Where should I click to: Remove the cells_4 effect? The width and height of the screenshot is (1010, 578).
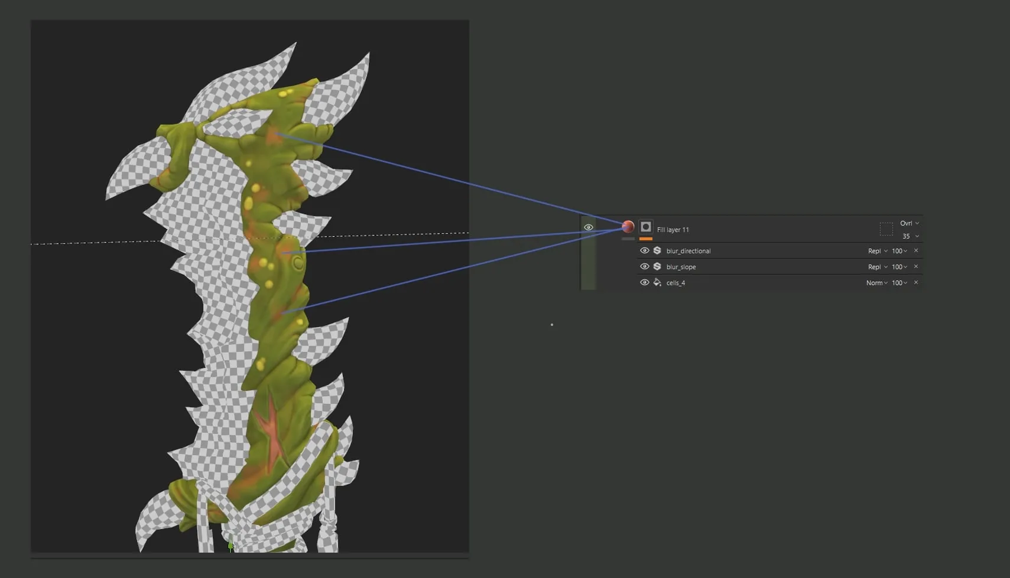pos(916,282)
